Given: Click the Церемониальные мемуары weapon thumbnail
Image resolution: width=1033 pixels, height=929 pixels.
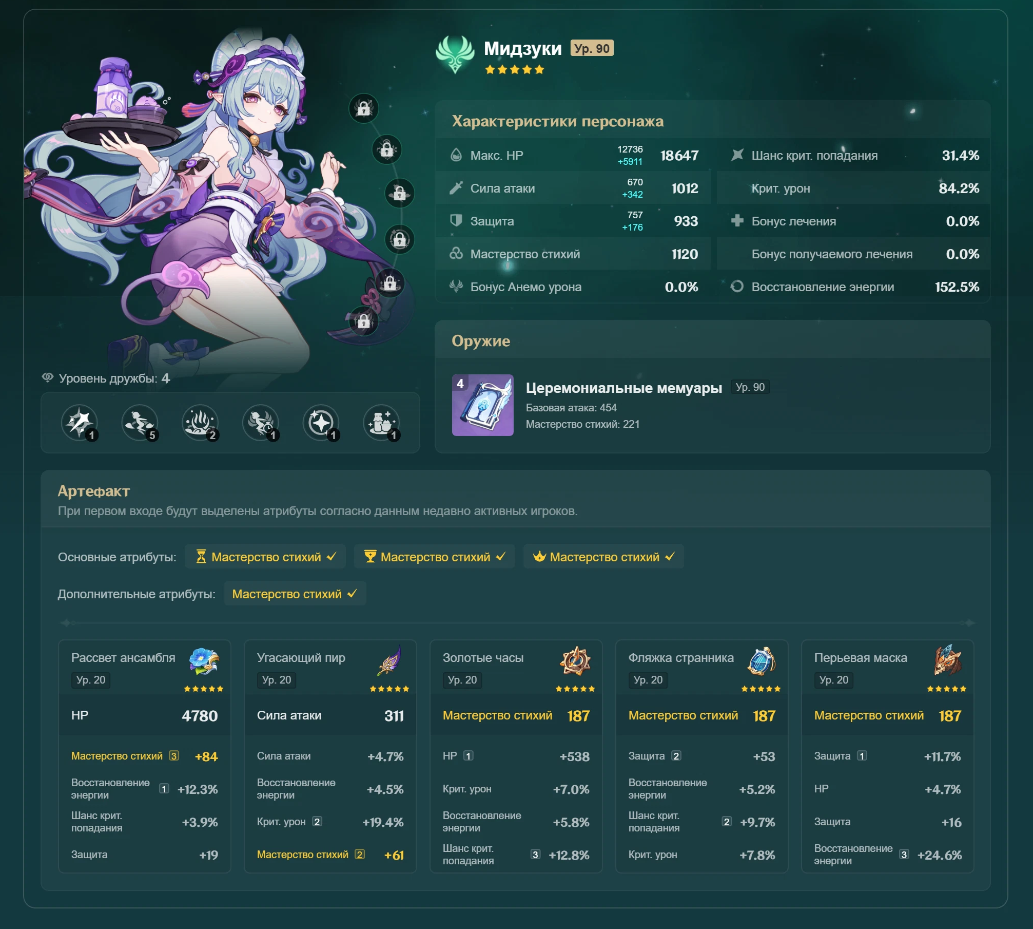Looking at the screenshot, I should [482, 405].
